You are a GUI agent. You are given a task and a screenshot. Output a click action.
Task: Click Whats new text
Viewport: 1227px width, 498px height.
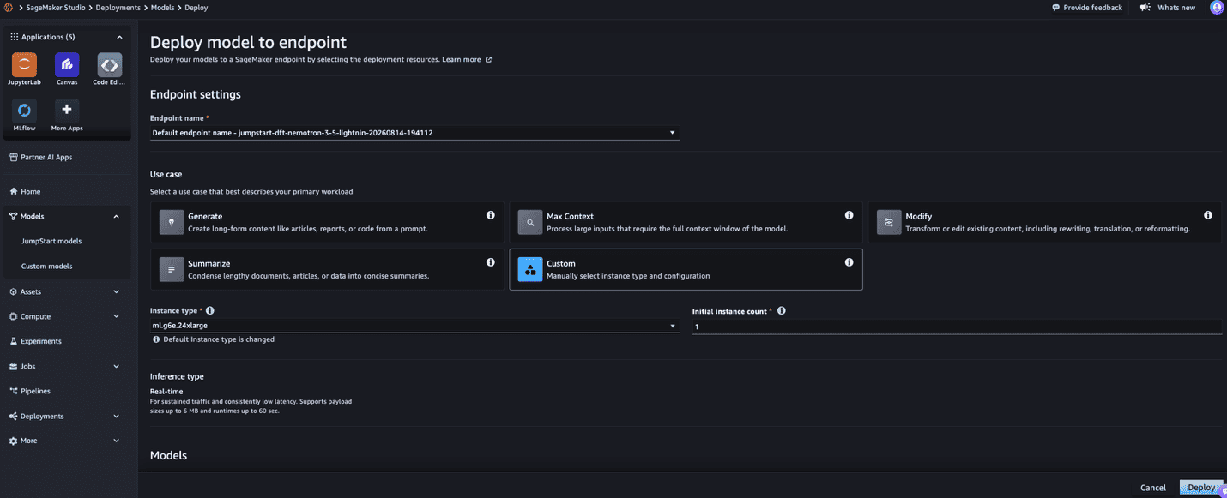point(1176,8)
